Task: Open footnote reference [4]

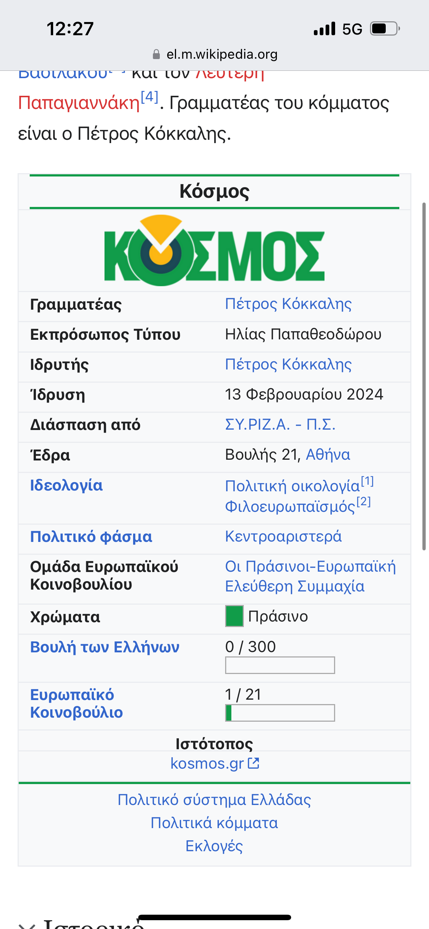Action: pyautogui.click(x=150, y=97)
